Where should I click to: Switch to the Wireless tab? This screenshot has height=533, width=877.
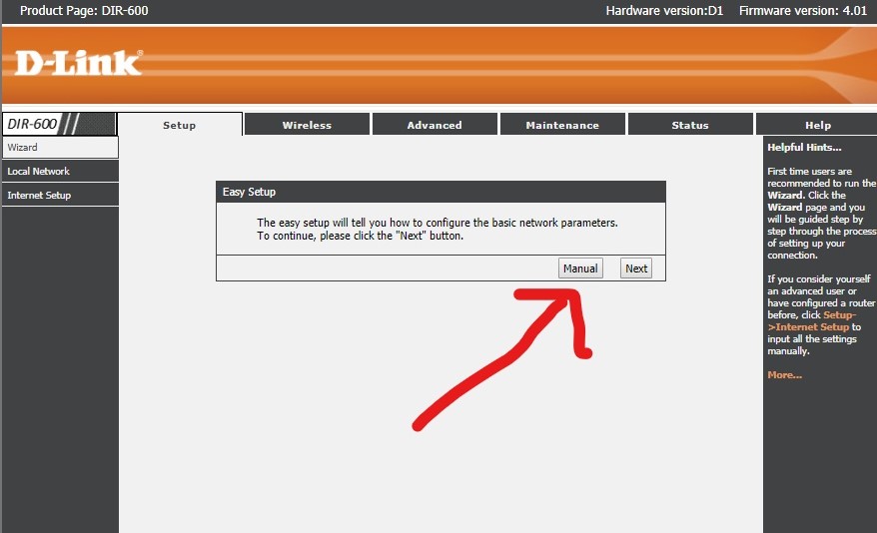(x=307, y=125)
